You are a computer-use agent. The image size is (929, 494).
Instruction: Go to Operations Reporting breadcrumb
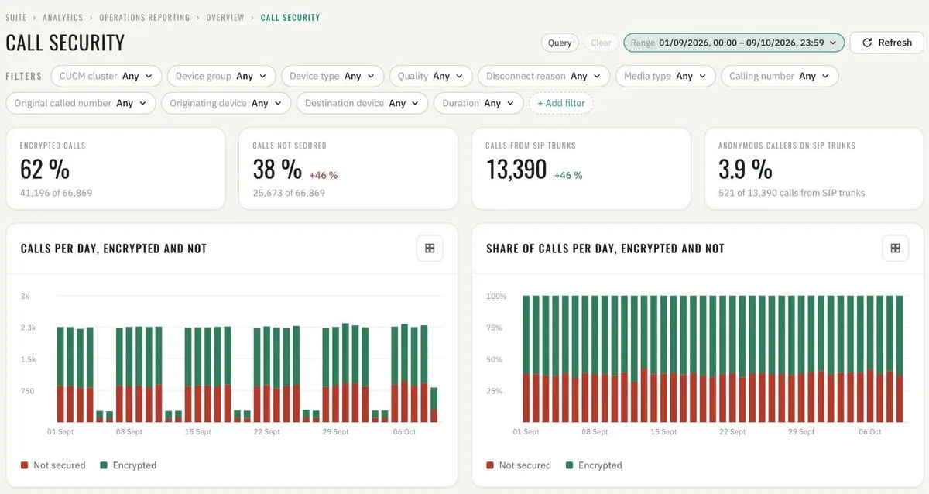point(145,17)
